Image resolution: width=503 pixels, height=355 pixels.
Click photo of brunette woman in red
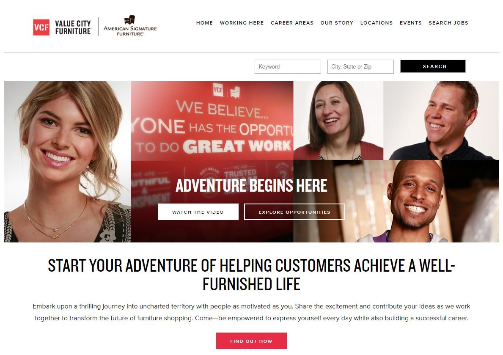tap(338, 120)
